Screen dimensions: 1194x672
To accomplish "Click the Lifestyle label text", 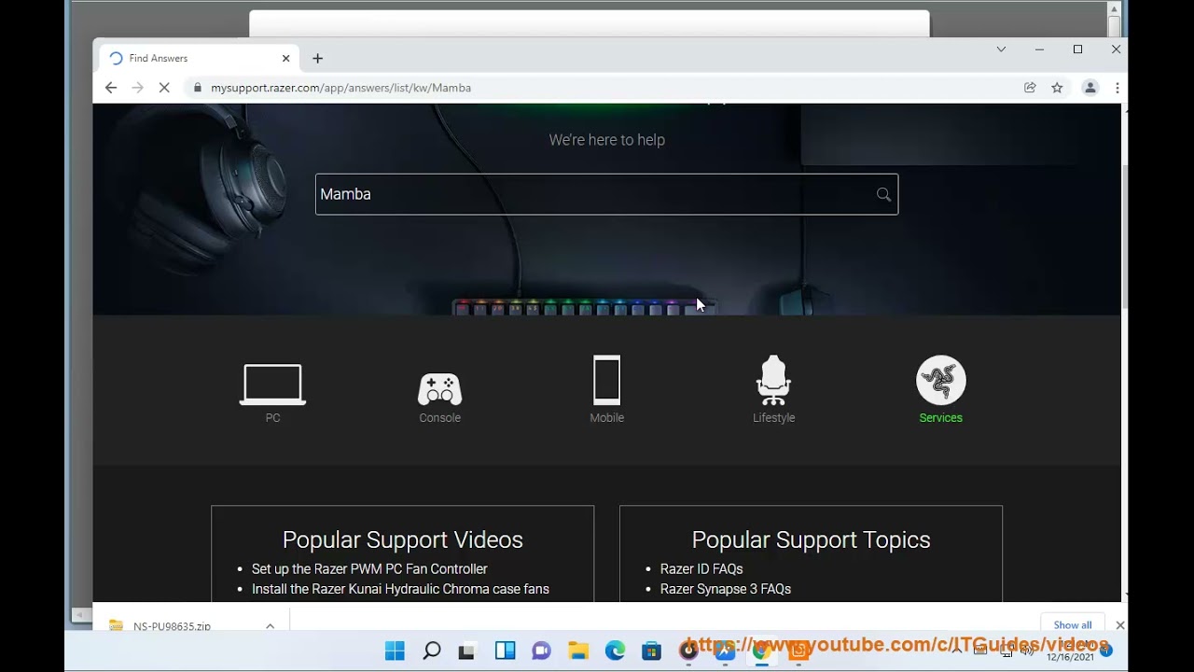I will 773,418.
